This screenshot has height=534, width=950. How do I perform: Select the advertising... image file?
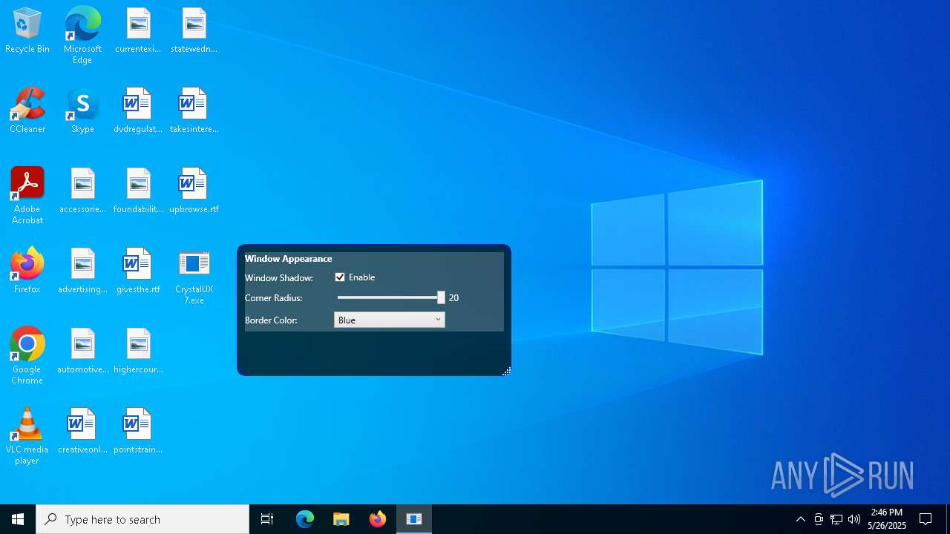pos(82,271)
